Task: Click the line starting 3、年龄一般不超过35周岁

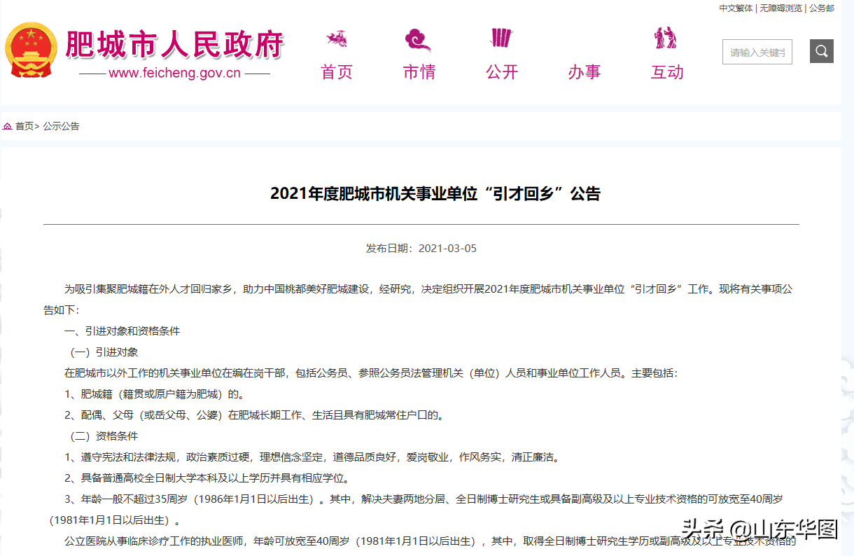Action: pyautogui.click(x=423, y=499)
